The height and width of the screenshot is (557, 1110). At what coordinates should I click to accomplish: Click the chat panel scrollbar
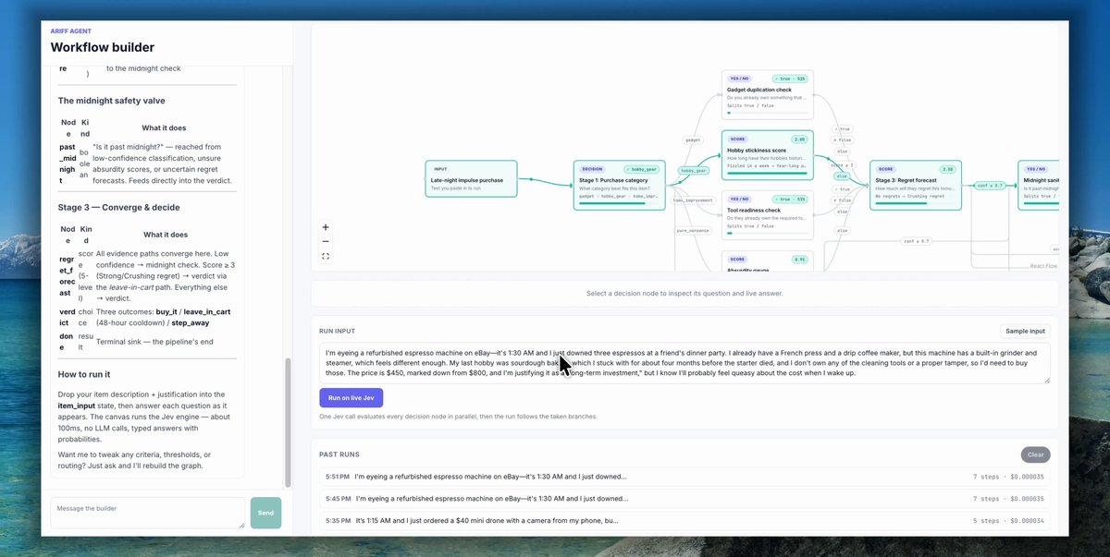288,422
